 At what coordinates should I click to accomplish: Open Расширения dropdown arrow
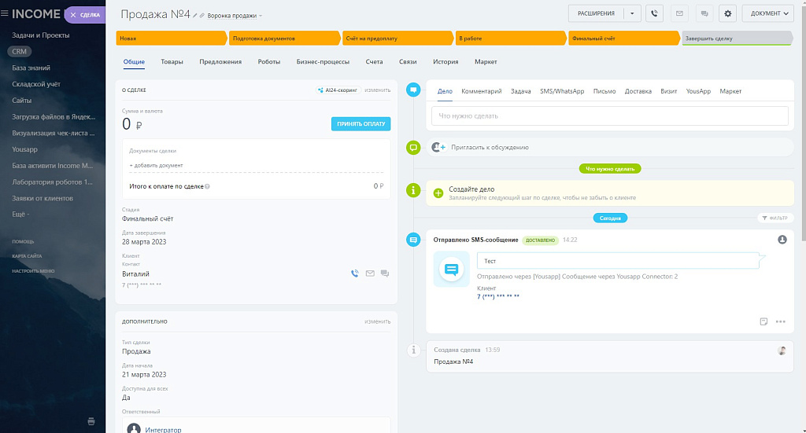point(631,13)
